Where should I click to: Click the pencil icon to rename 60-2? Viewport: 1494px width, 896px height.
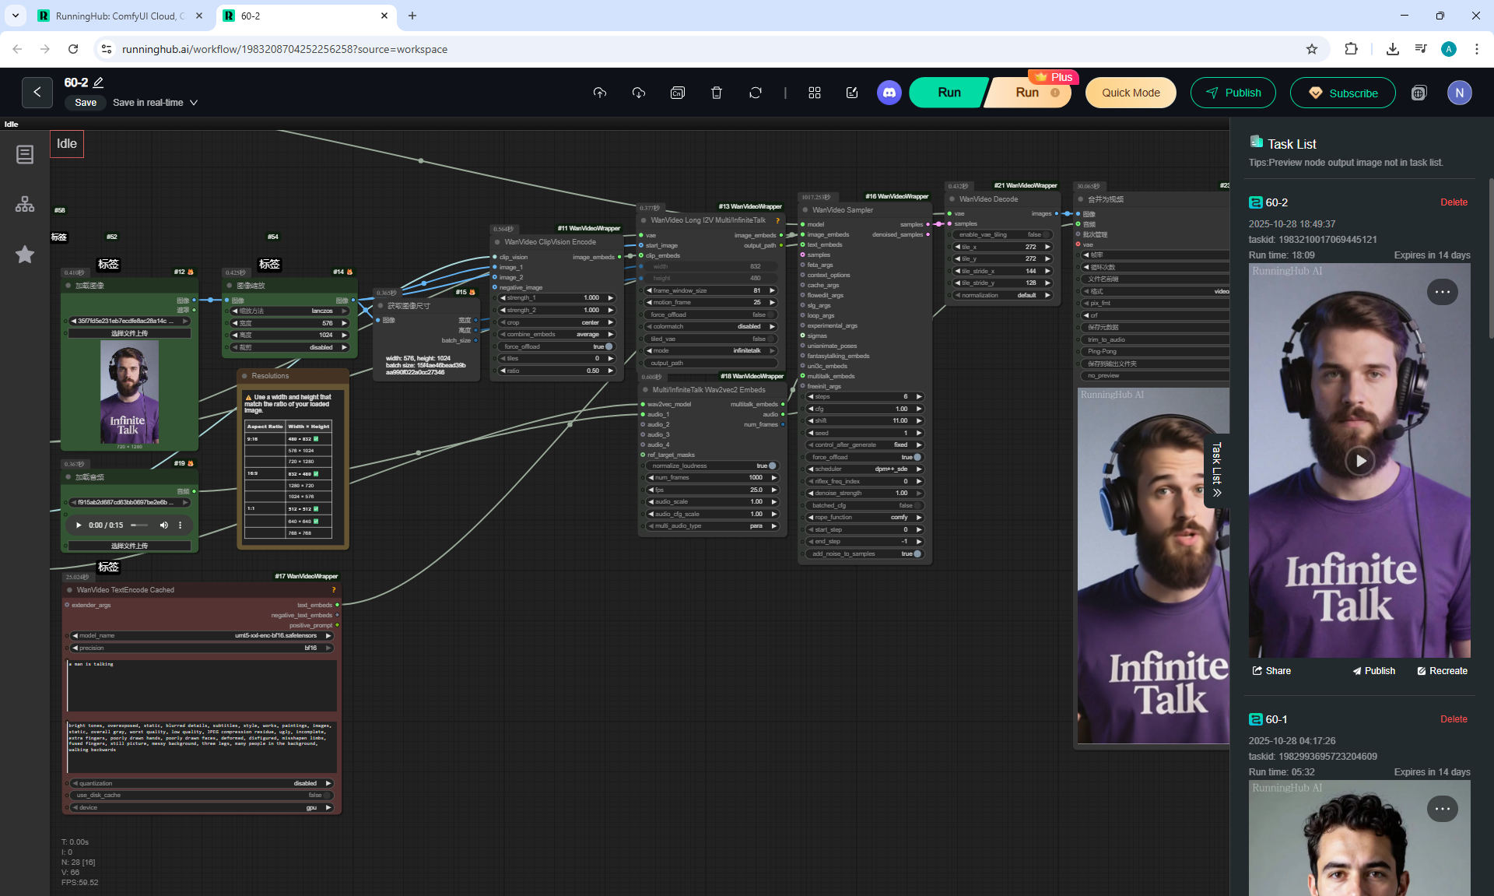pos(99,83)
